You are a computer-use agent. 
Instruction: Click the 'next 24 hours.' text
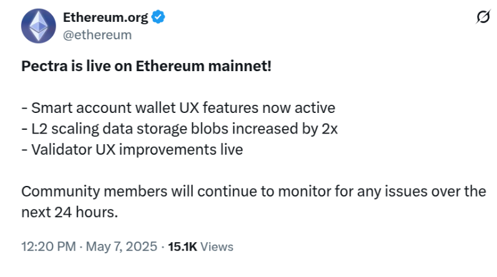click(69, 212)
